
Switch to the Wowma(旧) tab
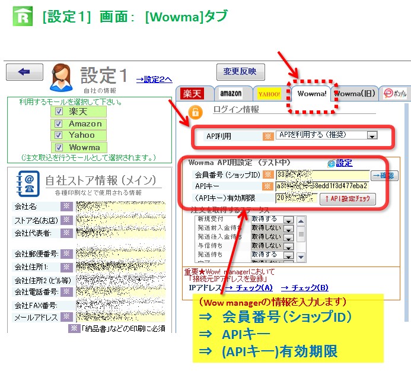pos(355,93)
